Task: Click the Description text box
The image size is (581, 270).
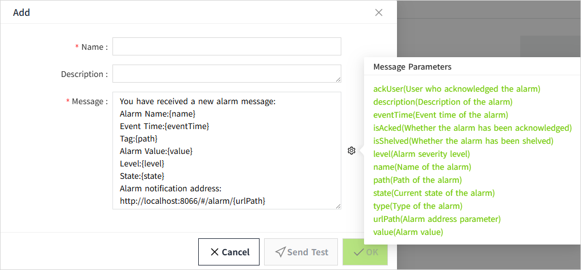Action: click(227, 74)
